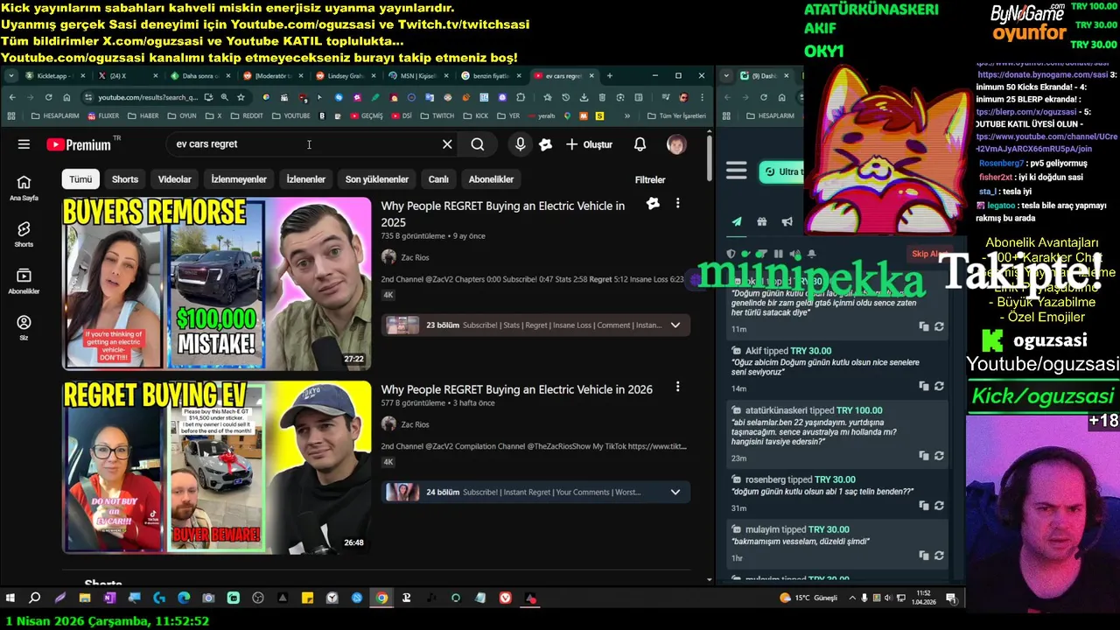Click the gift icon in dashboard tabs

click(762, 222)
